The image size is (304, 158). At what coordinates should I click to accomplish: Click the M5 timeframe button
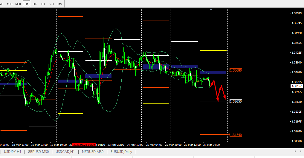[2, 4]
